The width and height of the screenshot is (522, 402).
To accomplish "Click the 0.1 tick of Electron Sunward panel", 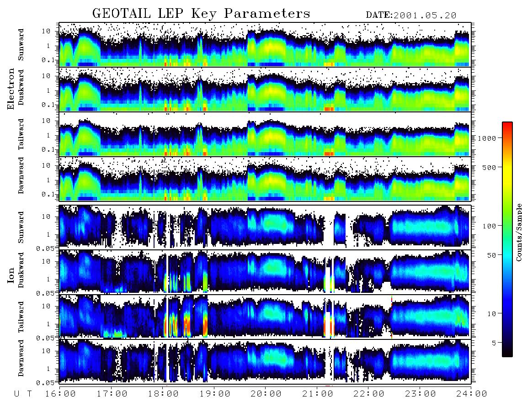I will click(48, 60).
